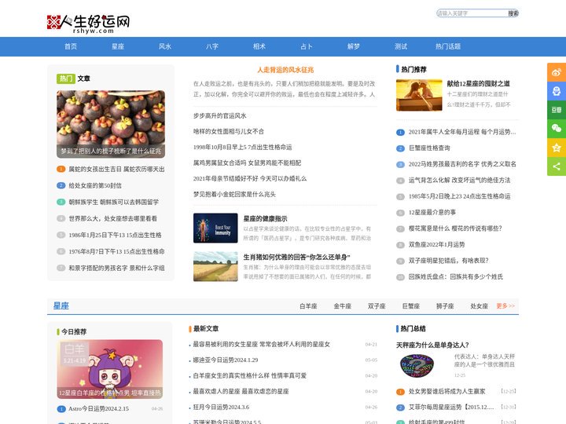
Task: Open ranked item 给处女座的第50封信
Action: click(95, 185)
